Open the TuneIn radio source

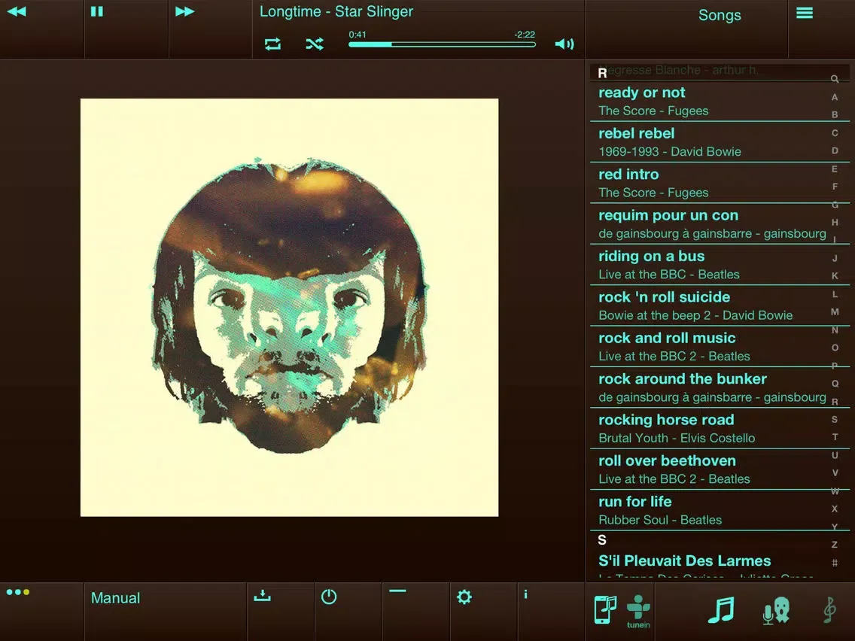(638, 612)
